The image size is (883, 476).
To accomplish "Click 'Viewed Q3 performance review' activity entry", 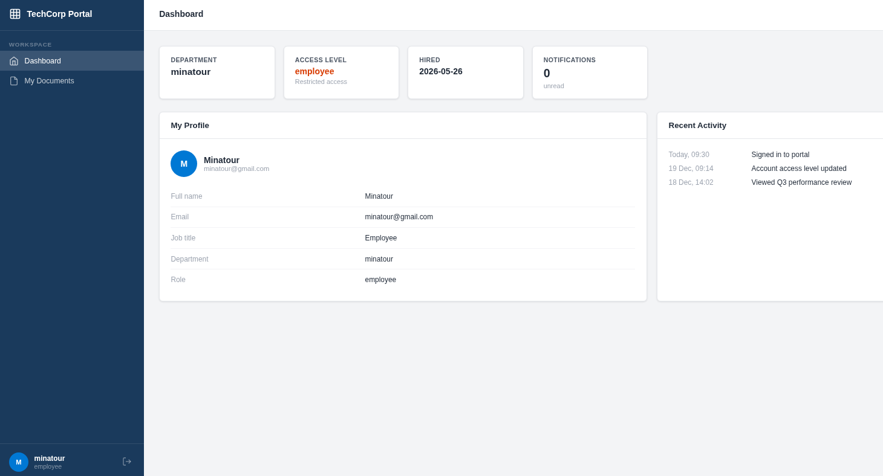I will (801, 182).
